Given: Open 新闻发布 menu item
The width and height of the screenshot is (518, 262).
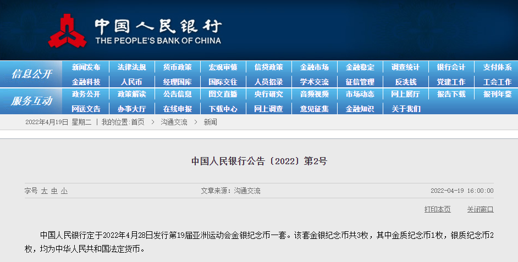Looking at the screenshot, I should tap(86, 68).
